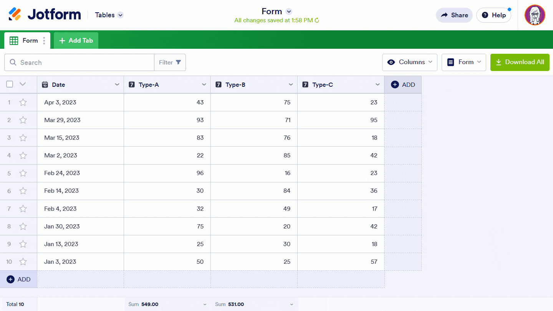Screen dimensions: 553x311
Task: Star the Feb 24, 2023 row
Action: [23, 173]
